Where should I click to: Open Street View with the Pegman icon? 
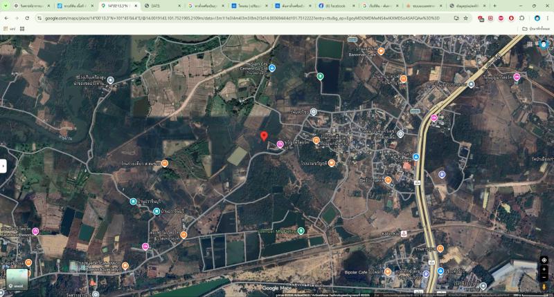pyautogui.click(x=544, y=287)
